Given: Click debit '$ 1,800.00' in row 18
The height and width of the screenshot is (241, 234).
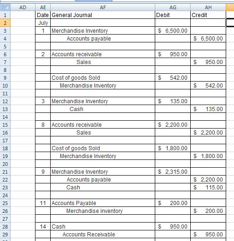Looking at the screenshot, I should (x=173, y=148).
